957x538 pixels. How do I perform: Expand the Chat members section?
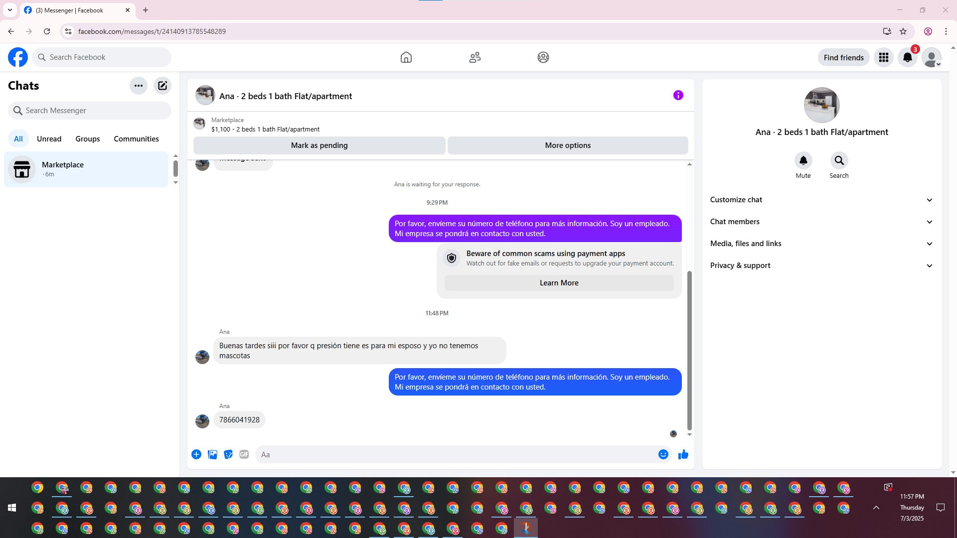[x=821, y=222]
